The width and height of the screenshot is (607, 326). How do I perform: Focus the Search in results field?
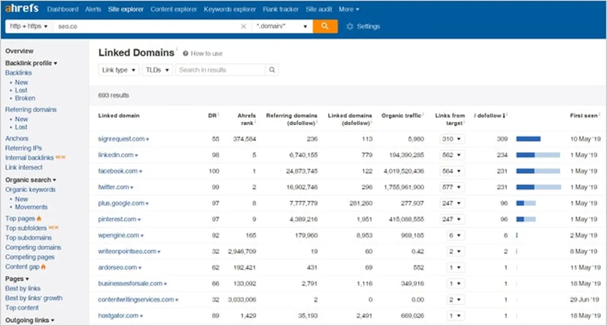pyautogui.click(x=221, y=70)
